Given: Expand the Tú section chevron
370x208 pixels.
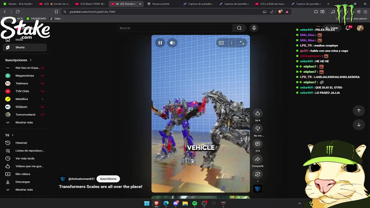Looking at the screenshot, I should click(13, 135).
